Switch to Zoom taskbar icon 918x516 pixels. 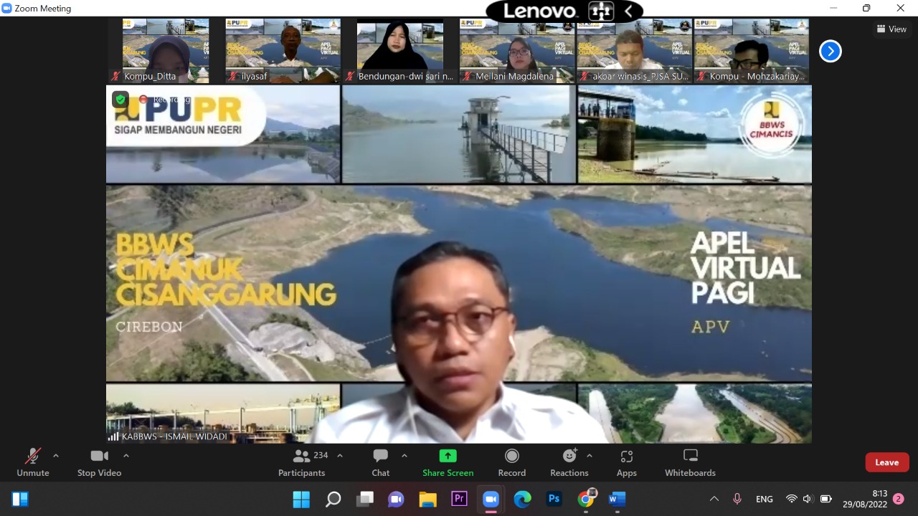tap(491, 499)
